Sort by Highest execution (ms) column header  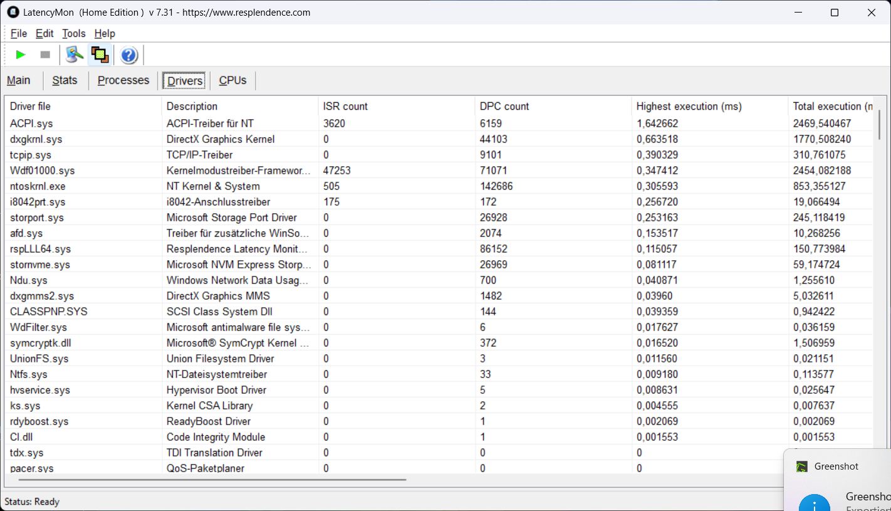click(x=710, y=107)
